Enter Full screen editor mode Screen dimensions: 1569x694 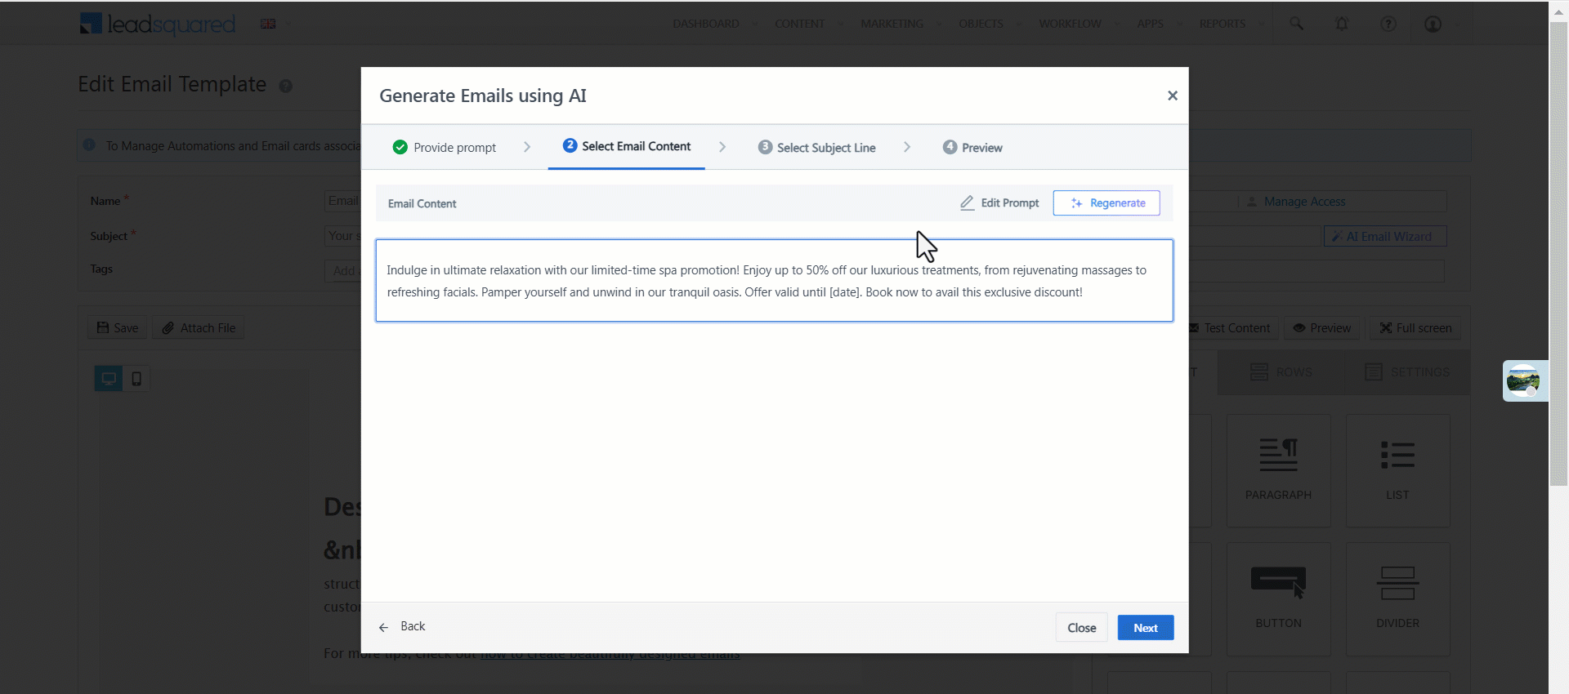point(1415,328)
